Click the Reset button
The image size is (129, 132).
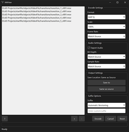(122, 119)
